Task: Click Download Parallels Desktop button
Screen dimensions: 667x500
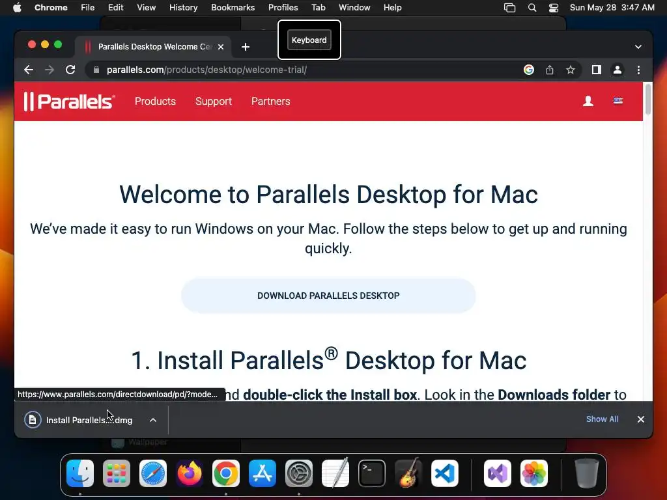Action: (x=328, y=296)
